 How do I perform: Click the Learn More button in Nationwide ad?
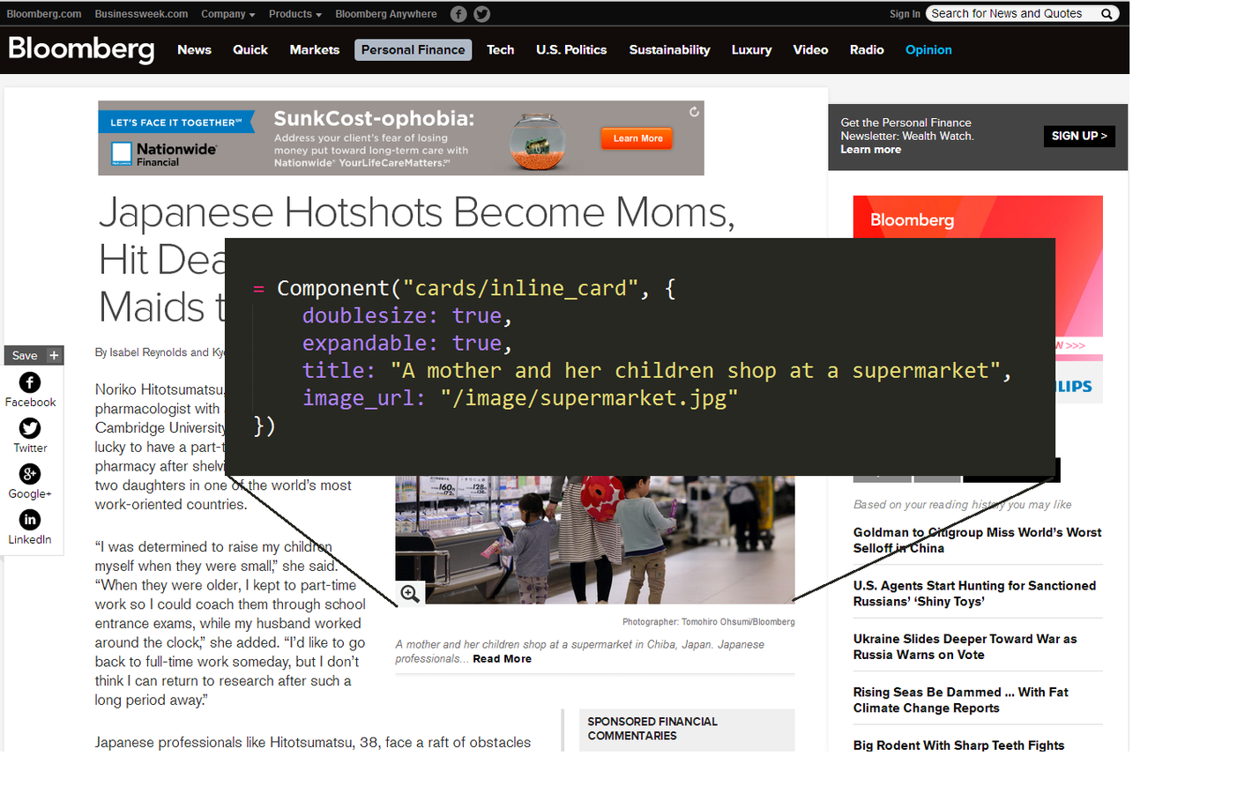tap(637, 138)
